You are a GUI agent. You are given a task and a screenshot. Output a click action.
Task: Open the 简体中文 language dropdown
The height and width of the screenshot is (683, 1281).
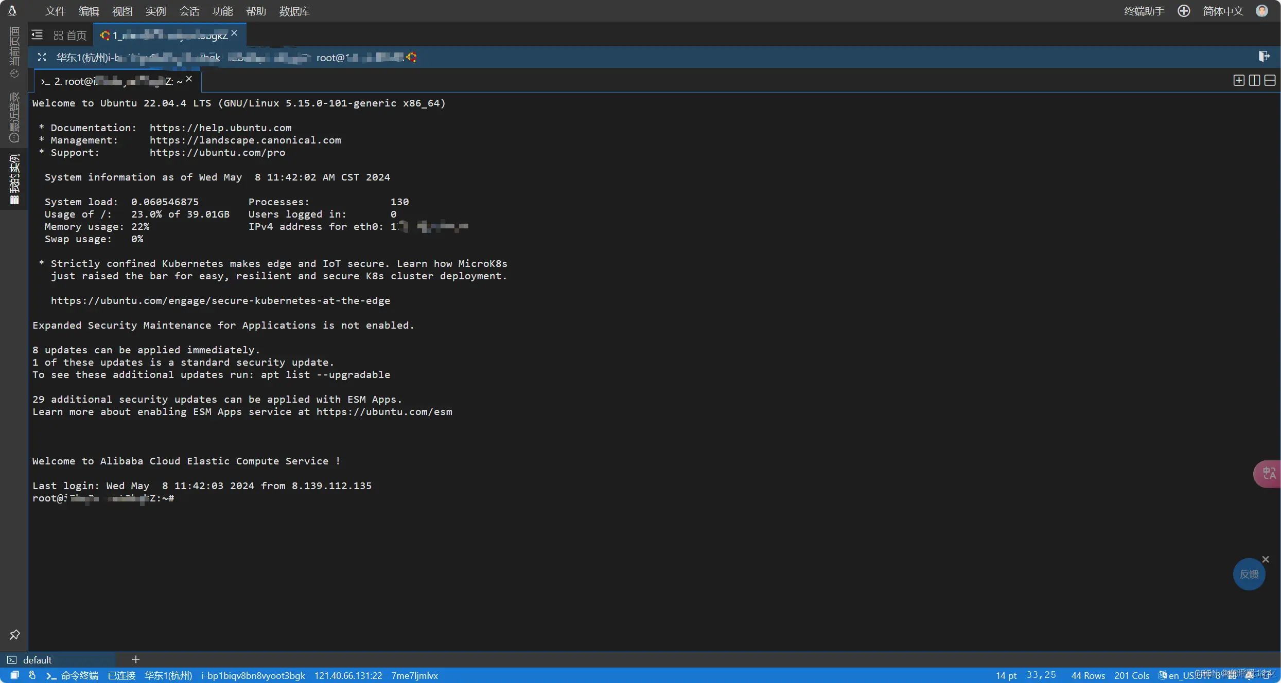[x=1223, y=11]
